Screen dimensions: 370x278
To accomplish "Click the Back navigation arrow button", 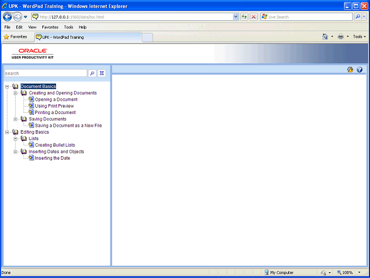I will [8, 17].
